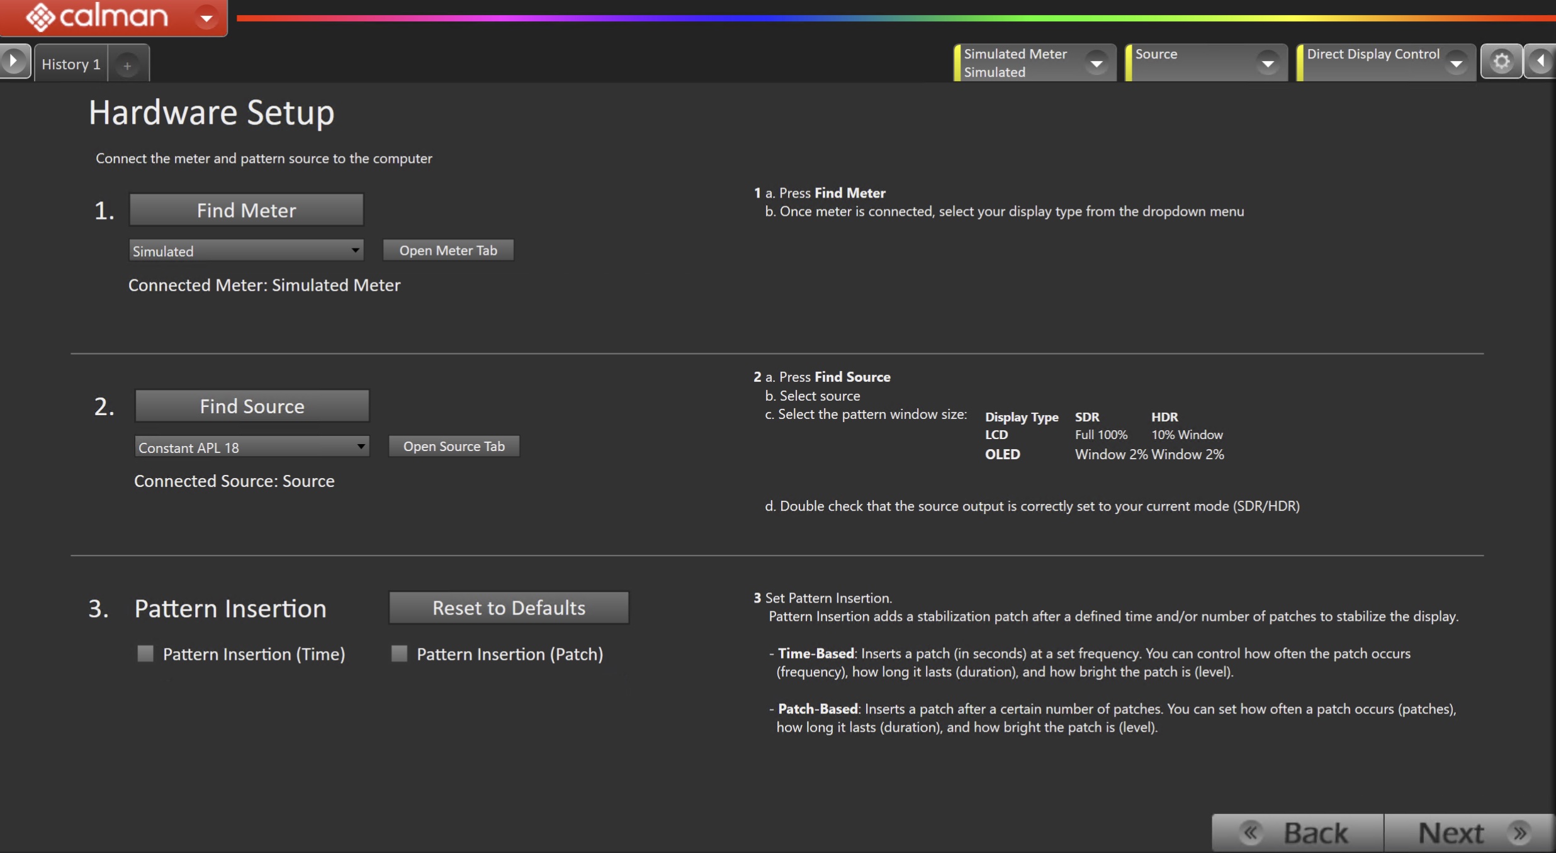Viewport: 1556px width, 853px height.
Task: Open the settings gear icon
Action: coord(1501,62)
